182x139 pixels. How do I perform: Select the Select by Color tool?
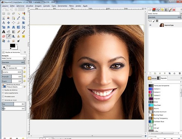23,14
